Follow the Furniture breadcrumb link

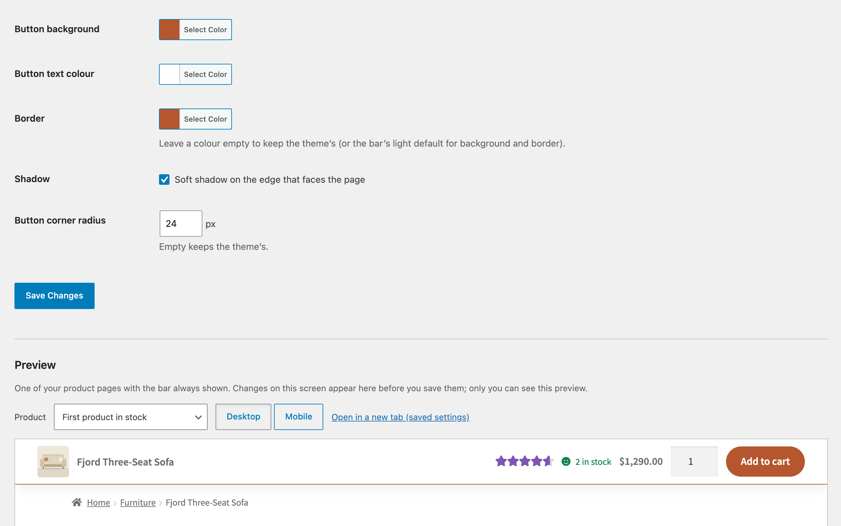(x=138, y=503)
